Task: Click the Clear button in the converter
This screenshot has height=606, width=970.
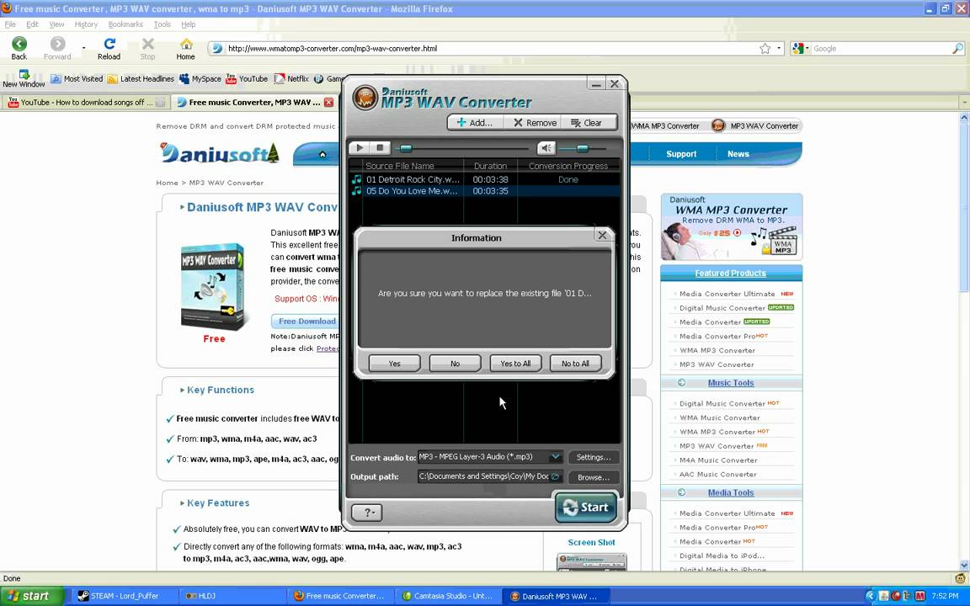Action: point(586,122)
